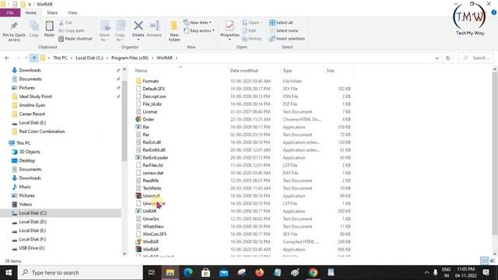Expand the address bar history dropdown
498x280 pixels.
pyautogui.click(x=437, y=58)
